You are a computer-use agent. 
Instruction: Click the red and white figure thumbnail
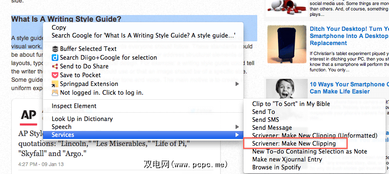[287, 8]
